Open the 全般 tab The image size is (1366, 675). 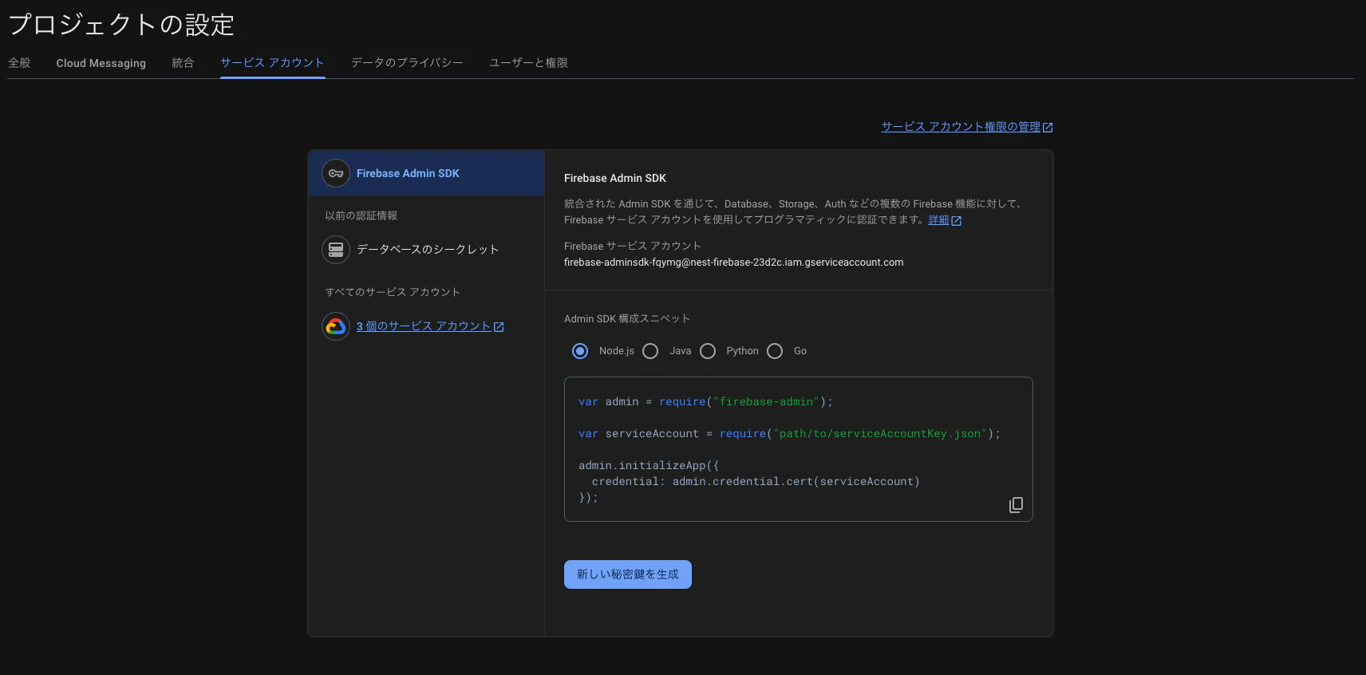click(19, 63)
